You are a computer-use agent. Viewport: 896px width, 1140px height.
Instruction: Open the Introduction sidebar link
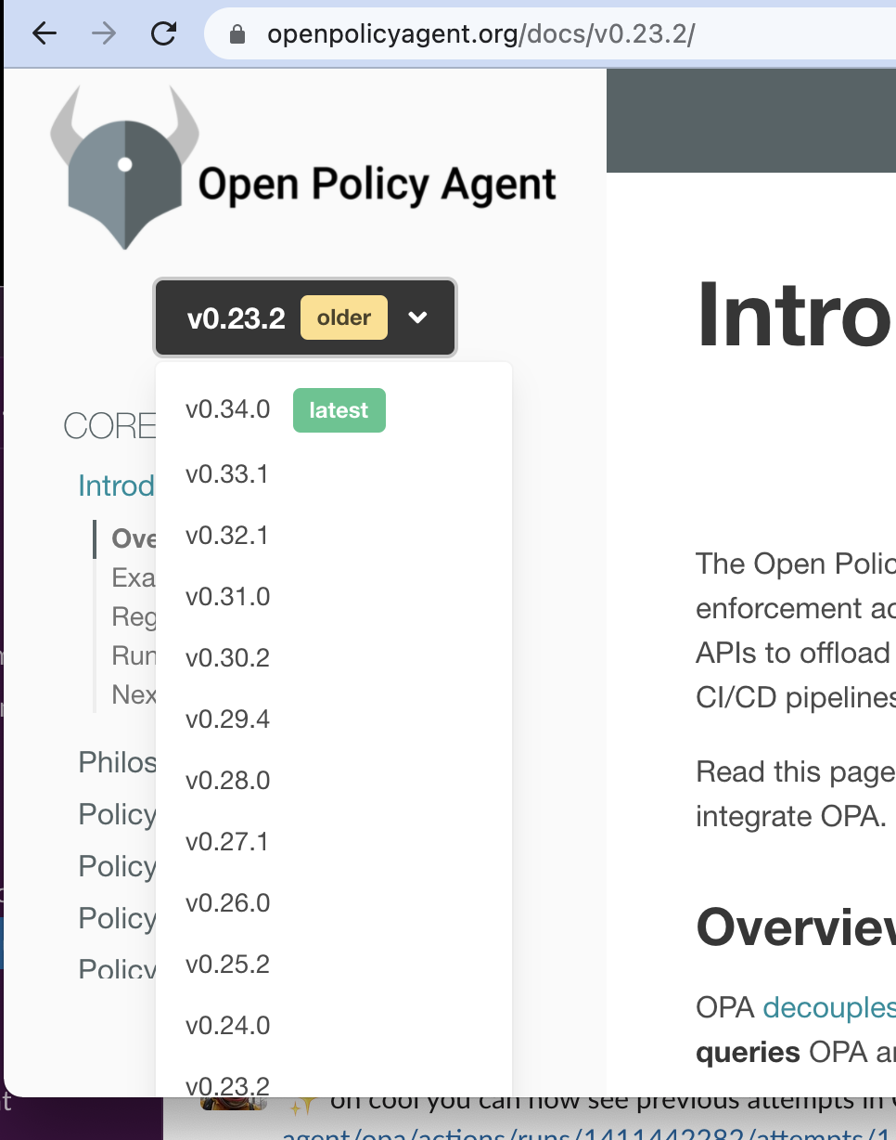point(116,485)
